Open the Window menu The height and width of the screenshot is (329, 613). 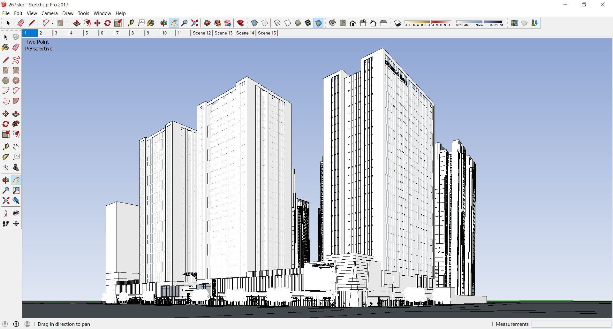pyautogui.click(x=102, y=13)
